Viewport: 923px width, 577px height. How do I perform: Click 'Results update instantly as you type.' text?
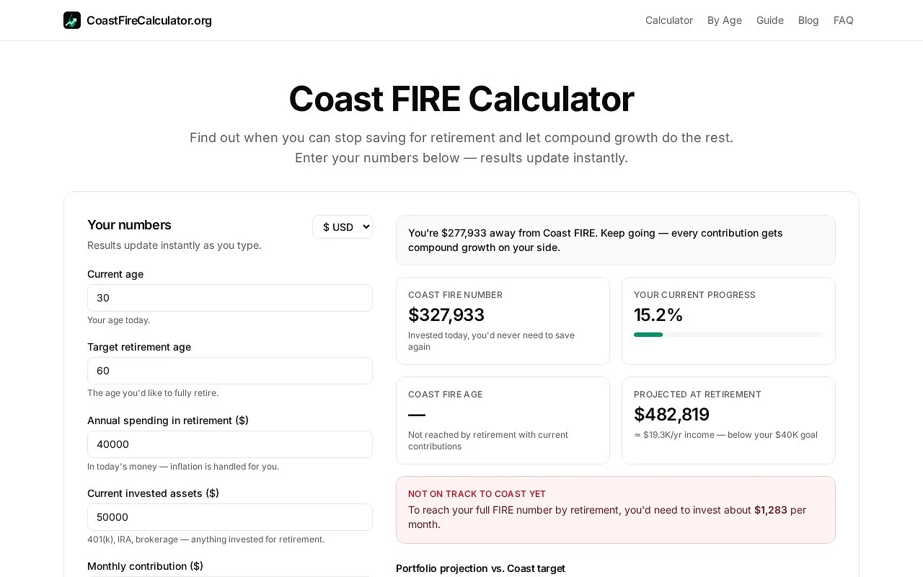(175, 245)
